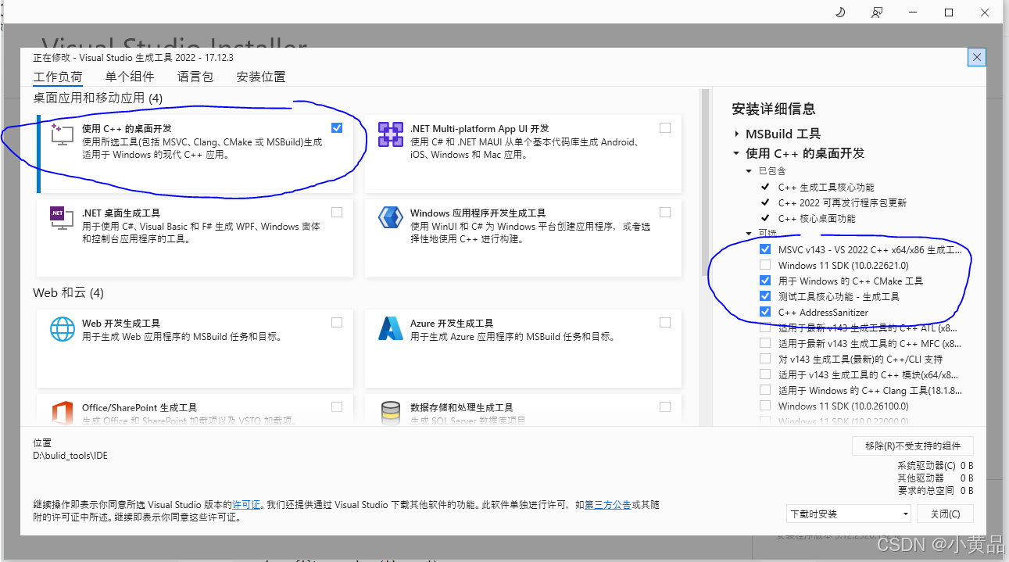This screenshot has height=562, width=1009.
Task: Click the Windows 应用程序开发生成工具 icon
Action: [390, 218]
